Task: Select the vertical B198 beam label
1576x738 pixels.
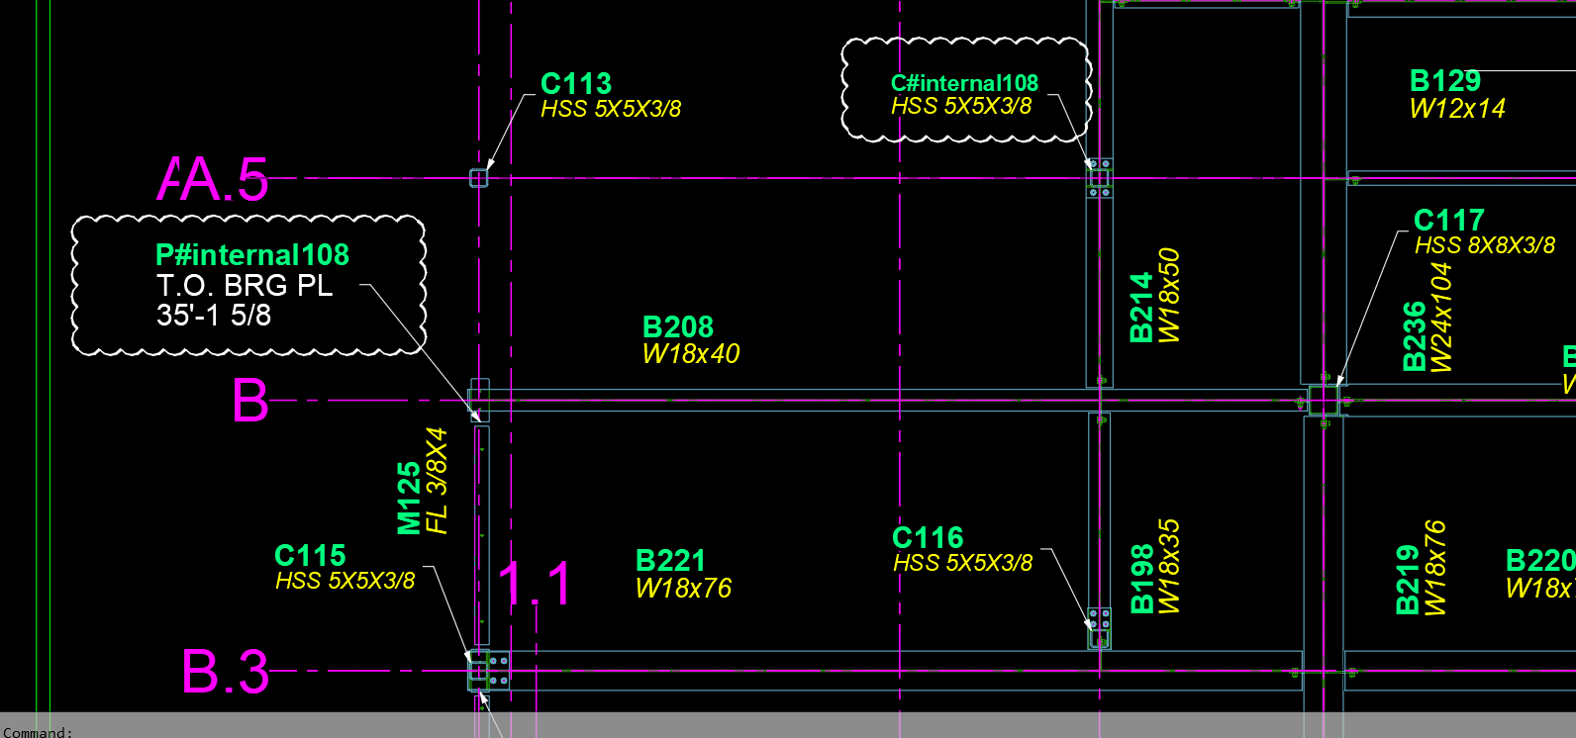Action: (x=1142, y=579)
